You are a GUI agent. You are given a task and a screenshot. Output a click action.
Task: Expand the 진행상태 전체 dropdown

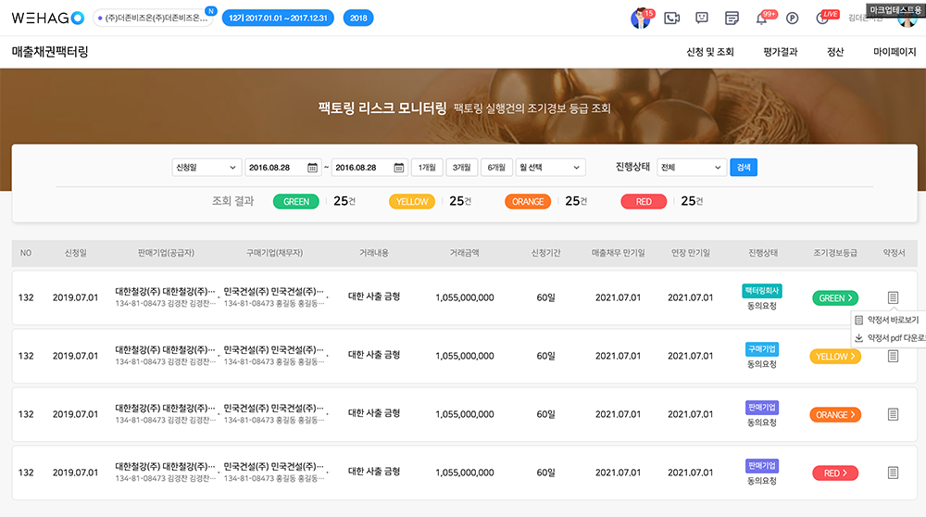coord(691,168)
